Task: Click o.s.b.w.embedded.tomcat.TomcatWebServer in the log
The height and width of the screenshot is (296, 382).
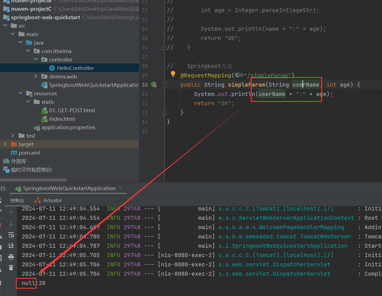Action: [284, 236]
